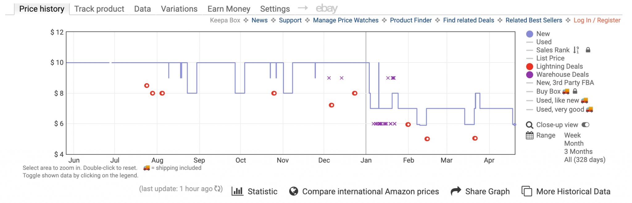Click the Share Graph arrow icon

(456, 191)
